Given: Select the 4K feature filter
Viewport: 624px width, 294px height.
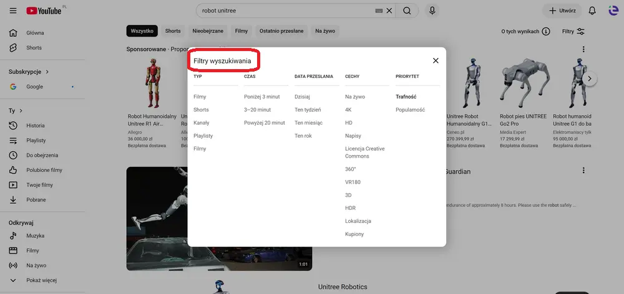Looking at the screenshot, I should pos(348,110).
